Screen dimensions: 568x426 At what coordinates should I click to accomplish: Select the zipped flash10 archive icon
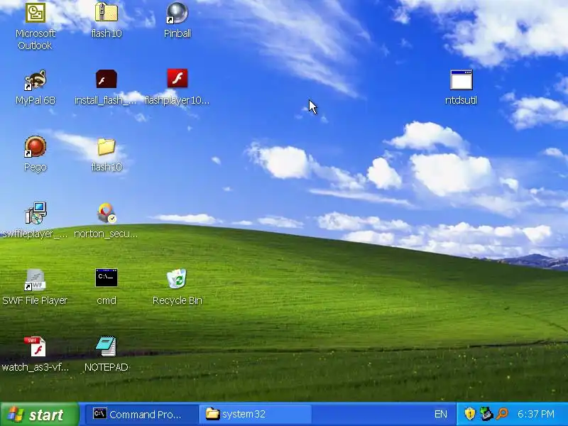pos(106,12)
